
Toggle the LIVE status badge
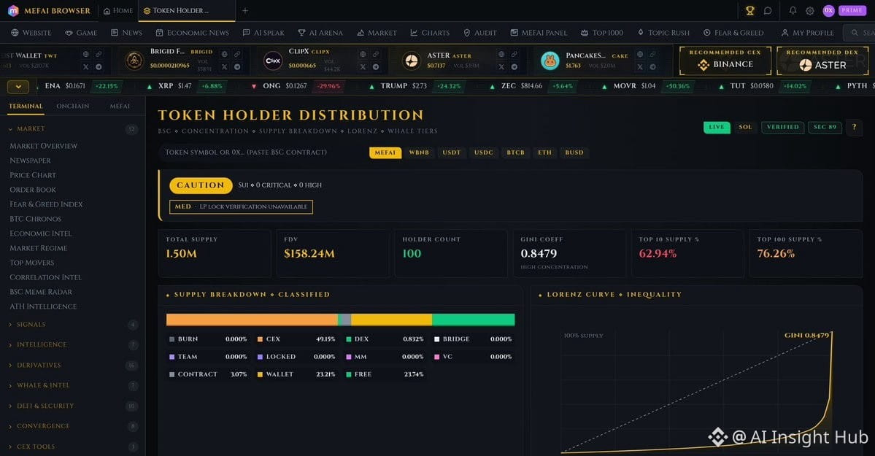click(717, 127)
